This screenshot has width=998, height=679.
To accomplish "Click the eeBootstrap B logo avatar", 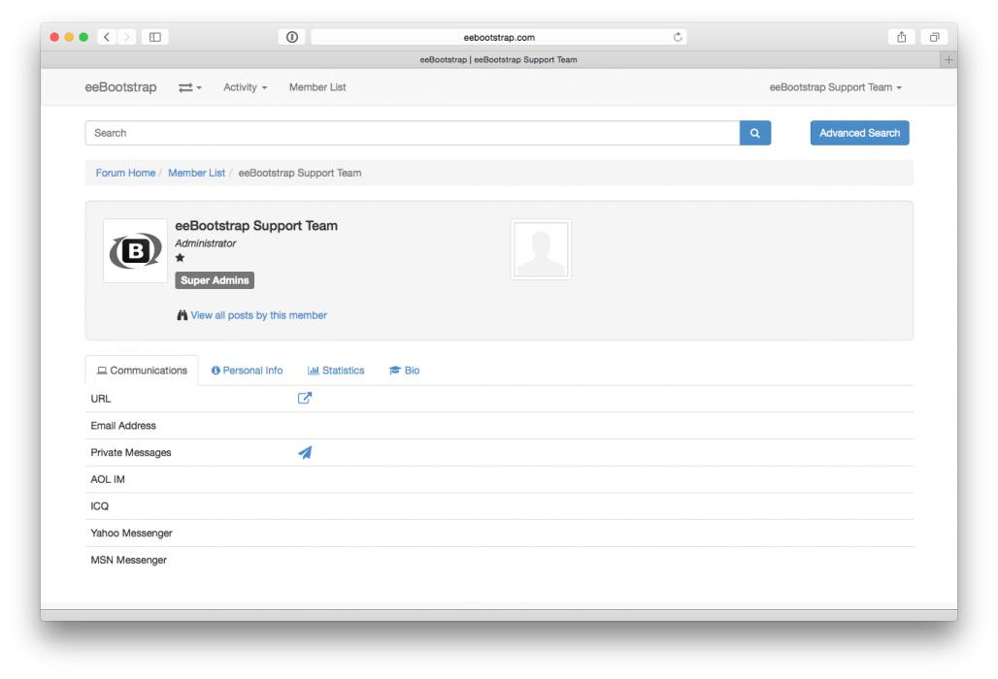I will (x=136, y=250).
